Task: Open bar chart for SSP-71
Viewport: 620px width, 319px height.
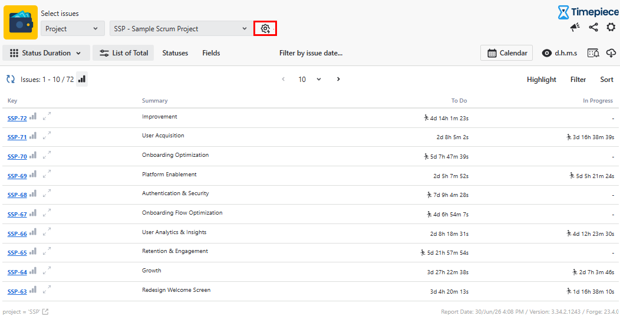Action: click(33, 136)
